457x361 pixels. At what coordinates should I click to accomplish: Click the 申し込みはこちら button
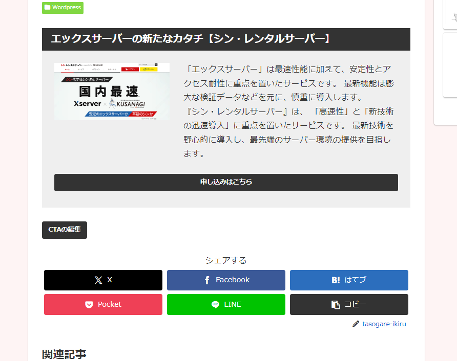click(x=226, y=183)
